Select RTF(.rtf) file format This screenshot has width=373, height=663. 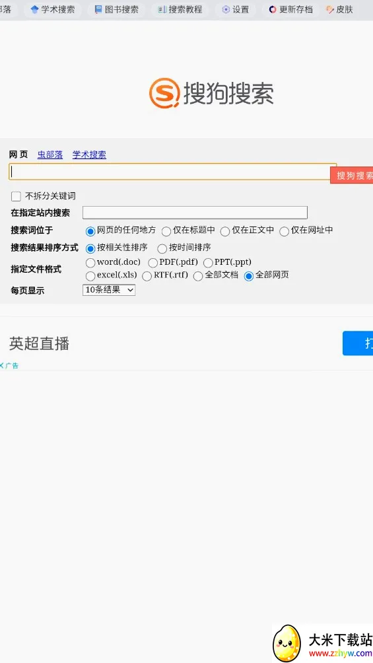tap(147, 276)
